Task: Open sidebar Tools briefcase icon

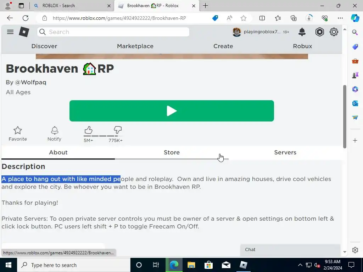Action: point(355,61)
